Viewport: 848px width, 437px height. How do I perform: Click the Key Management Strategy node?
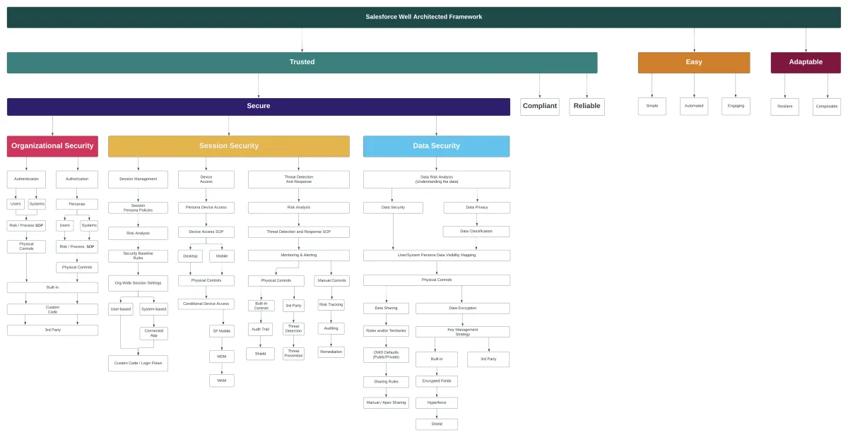(x=462, y=332)
